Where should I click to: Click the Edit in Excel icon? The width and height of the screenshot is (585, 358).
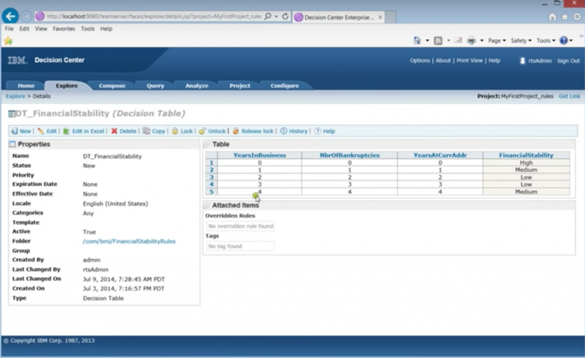coord(66,131)
